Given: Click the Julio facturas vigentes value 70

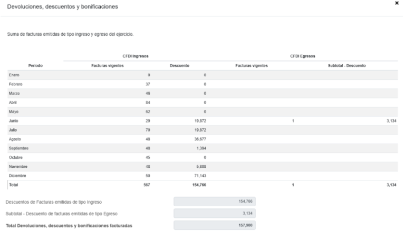Looking at the screenshot, I should coord(148,130).
